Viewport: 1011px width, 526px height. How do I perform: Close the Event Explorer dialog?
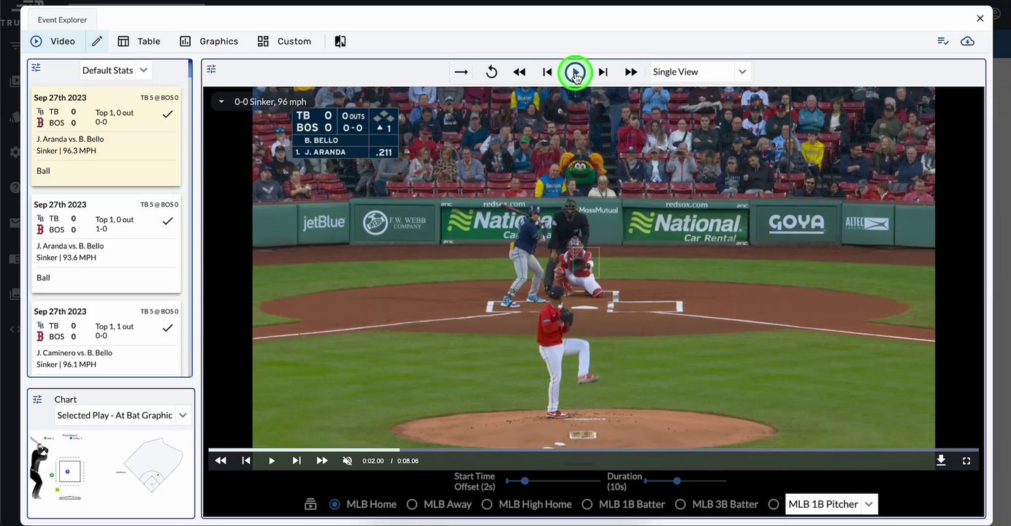pos(980,18)
